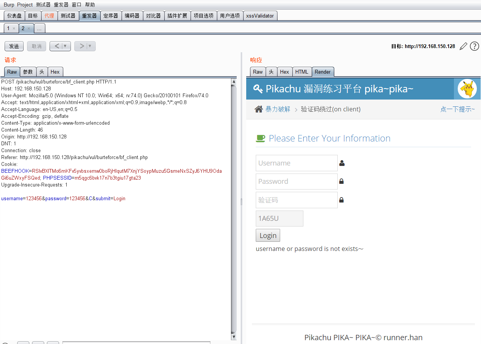Click the key icon in Pikachu header
The height and width of the screenshot is (344, 481).
[258, 89]
